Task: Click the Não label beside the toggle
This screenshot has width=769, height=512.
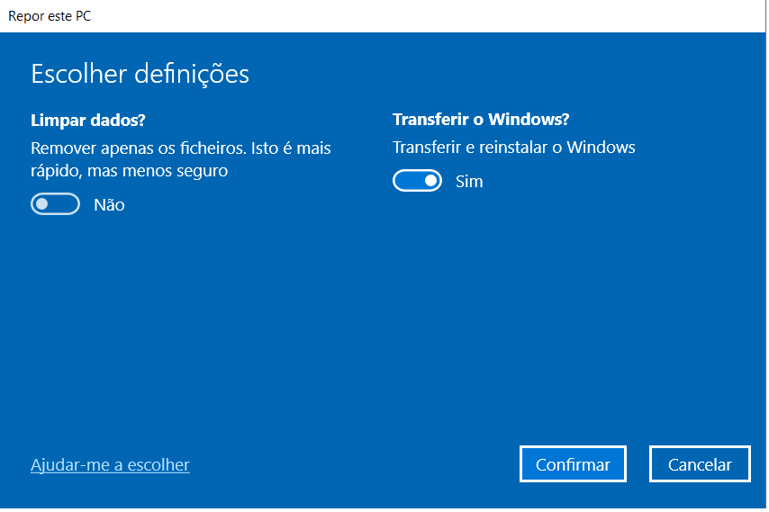Action: click(x=109, y=204)
